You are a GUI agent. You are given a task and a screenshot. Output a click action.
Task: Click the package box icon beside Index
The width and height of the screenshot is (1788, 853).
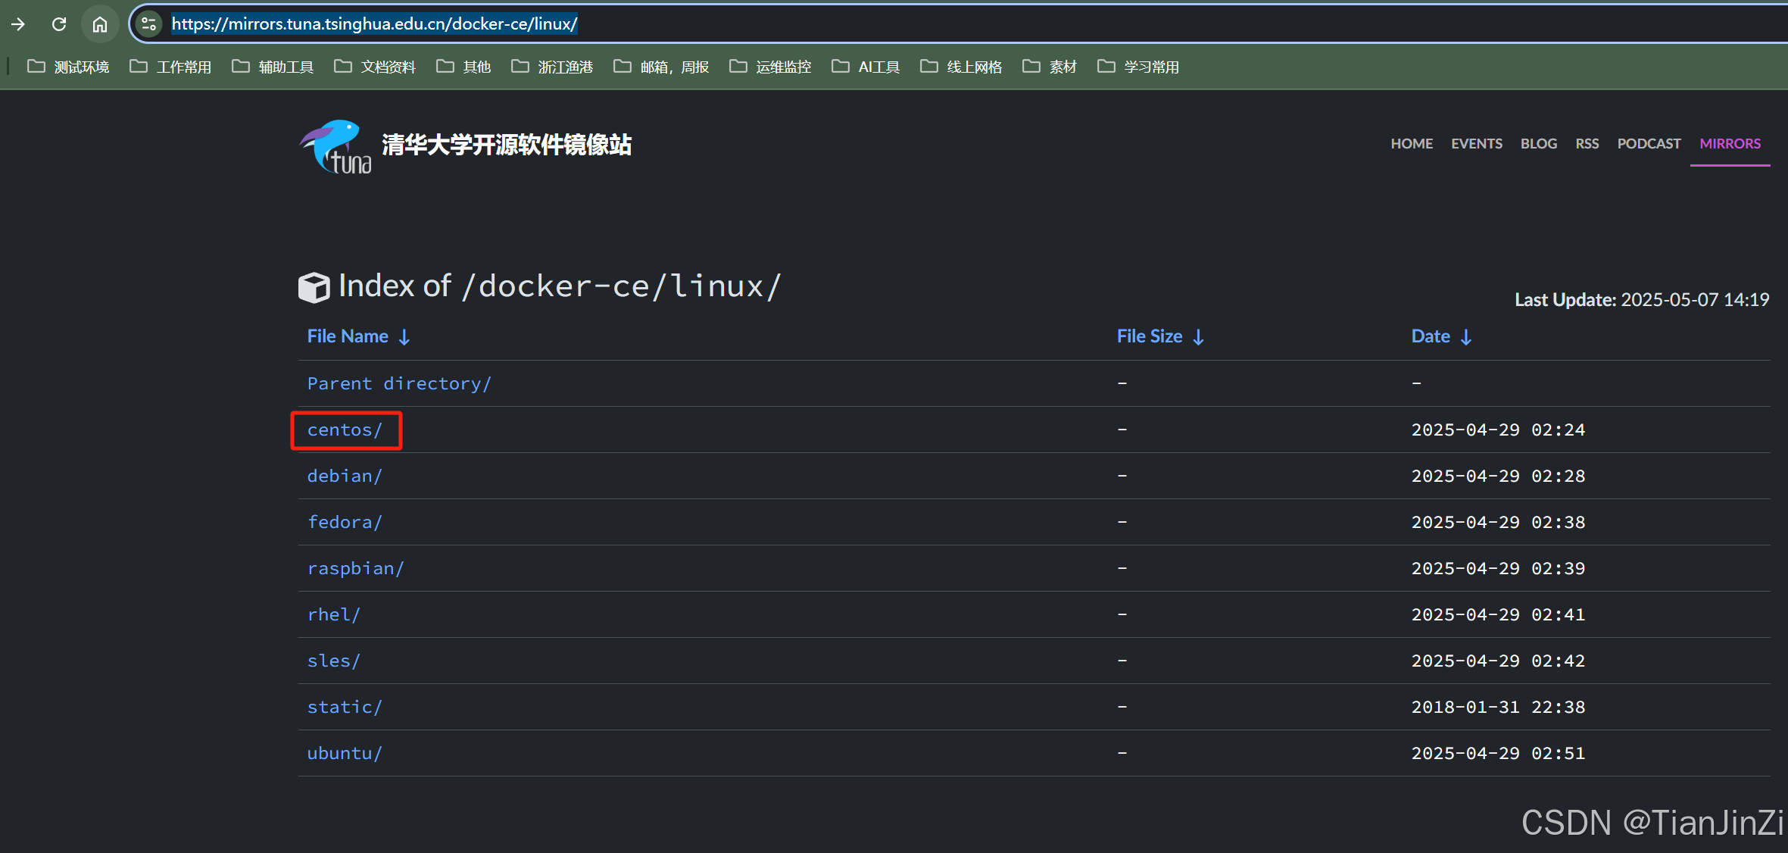314,287
